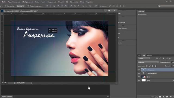Filter layers by type (T) icon
174x98 pixels.
coord(163,59)
